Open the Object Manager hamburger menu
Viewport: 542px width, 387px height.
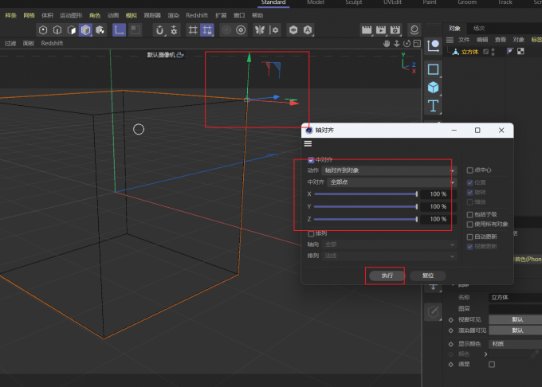[450, 40]
